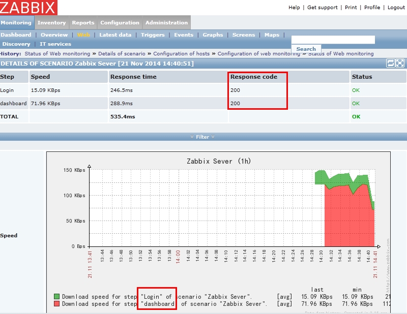Open the Administration tab
This screenshot has height=314, width=407.
166,23
